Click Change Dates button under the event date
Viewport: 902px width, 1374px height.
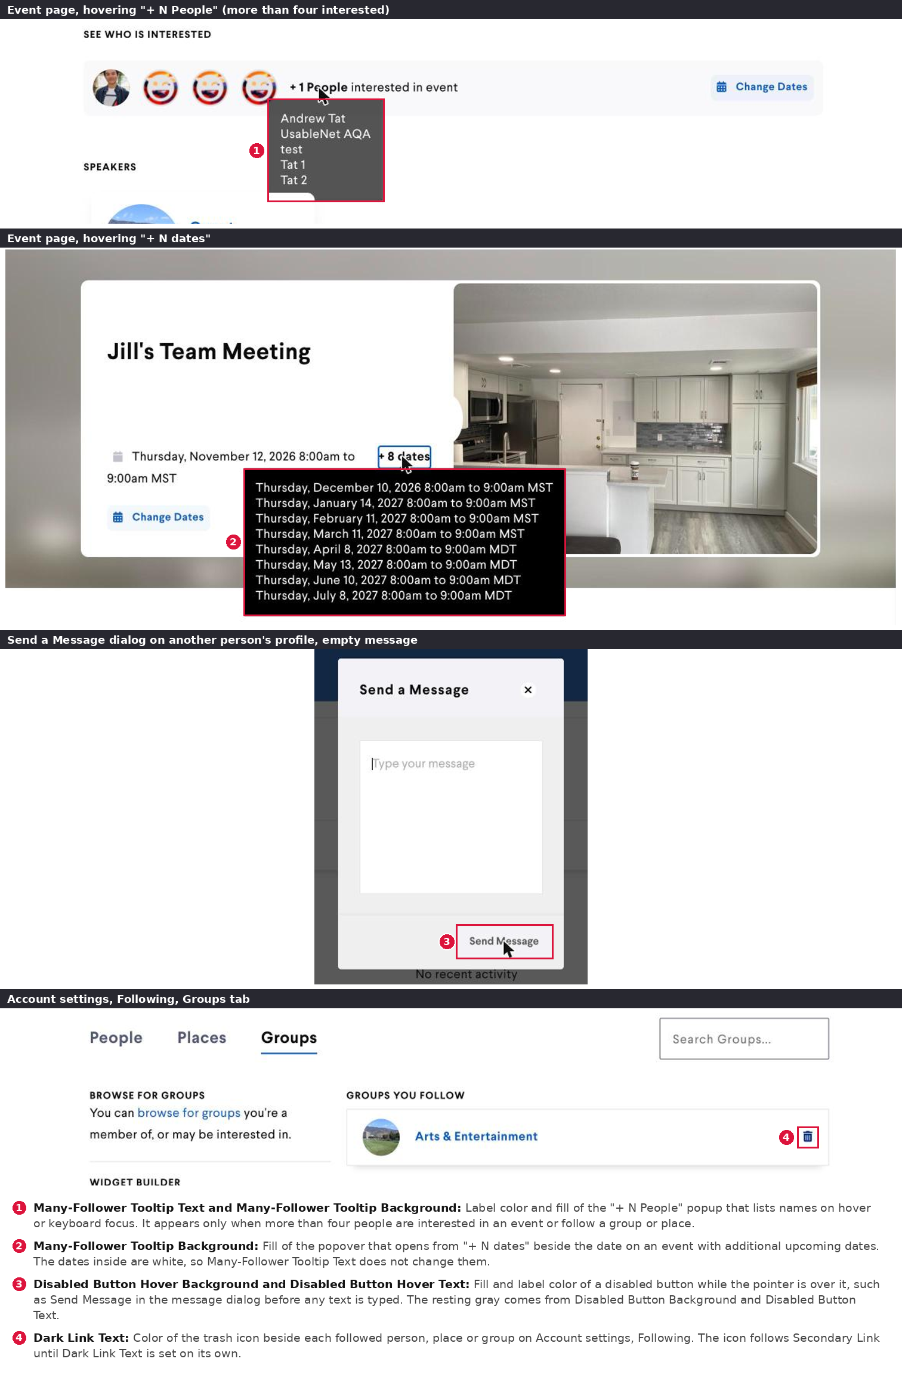click(159, 517)
